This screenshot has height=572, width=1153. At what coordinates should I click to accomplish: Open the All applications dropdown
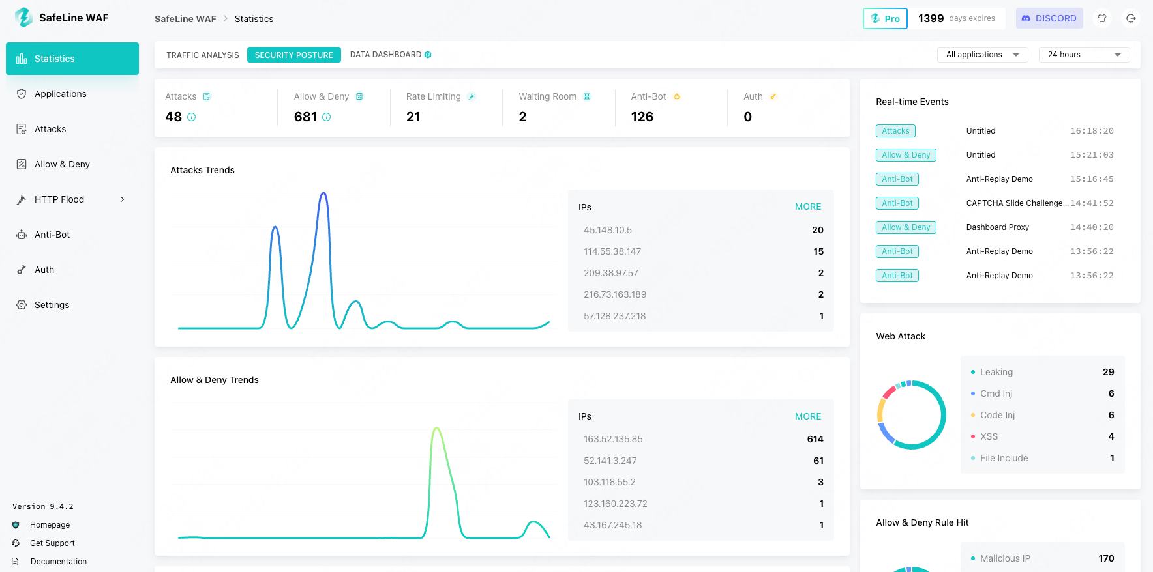983,55
